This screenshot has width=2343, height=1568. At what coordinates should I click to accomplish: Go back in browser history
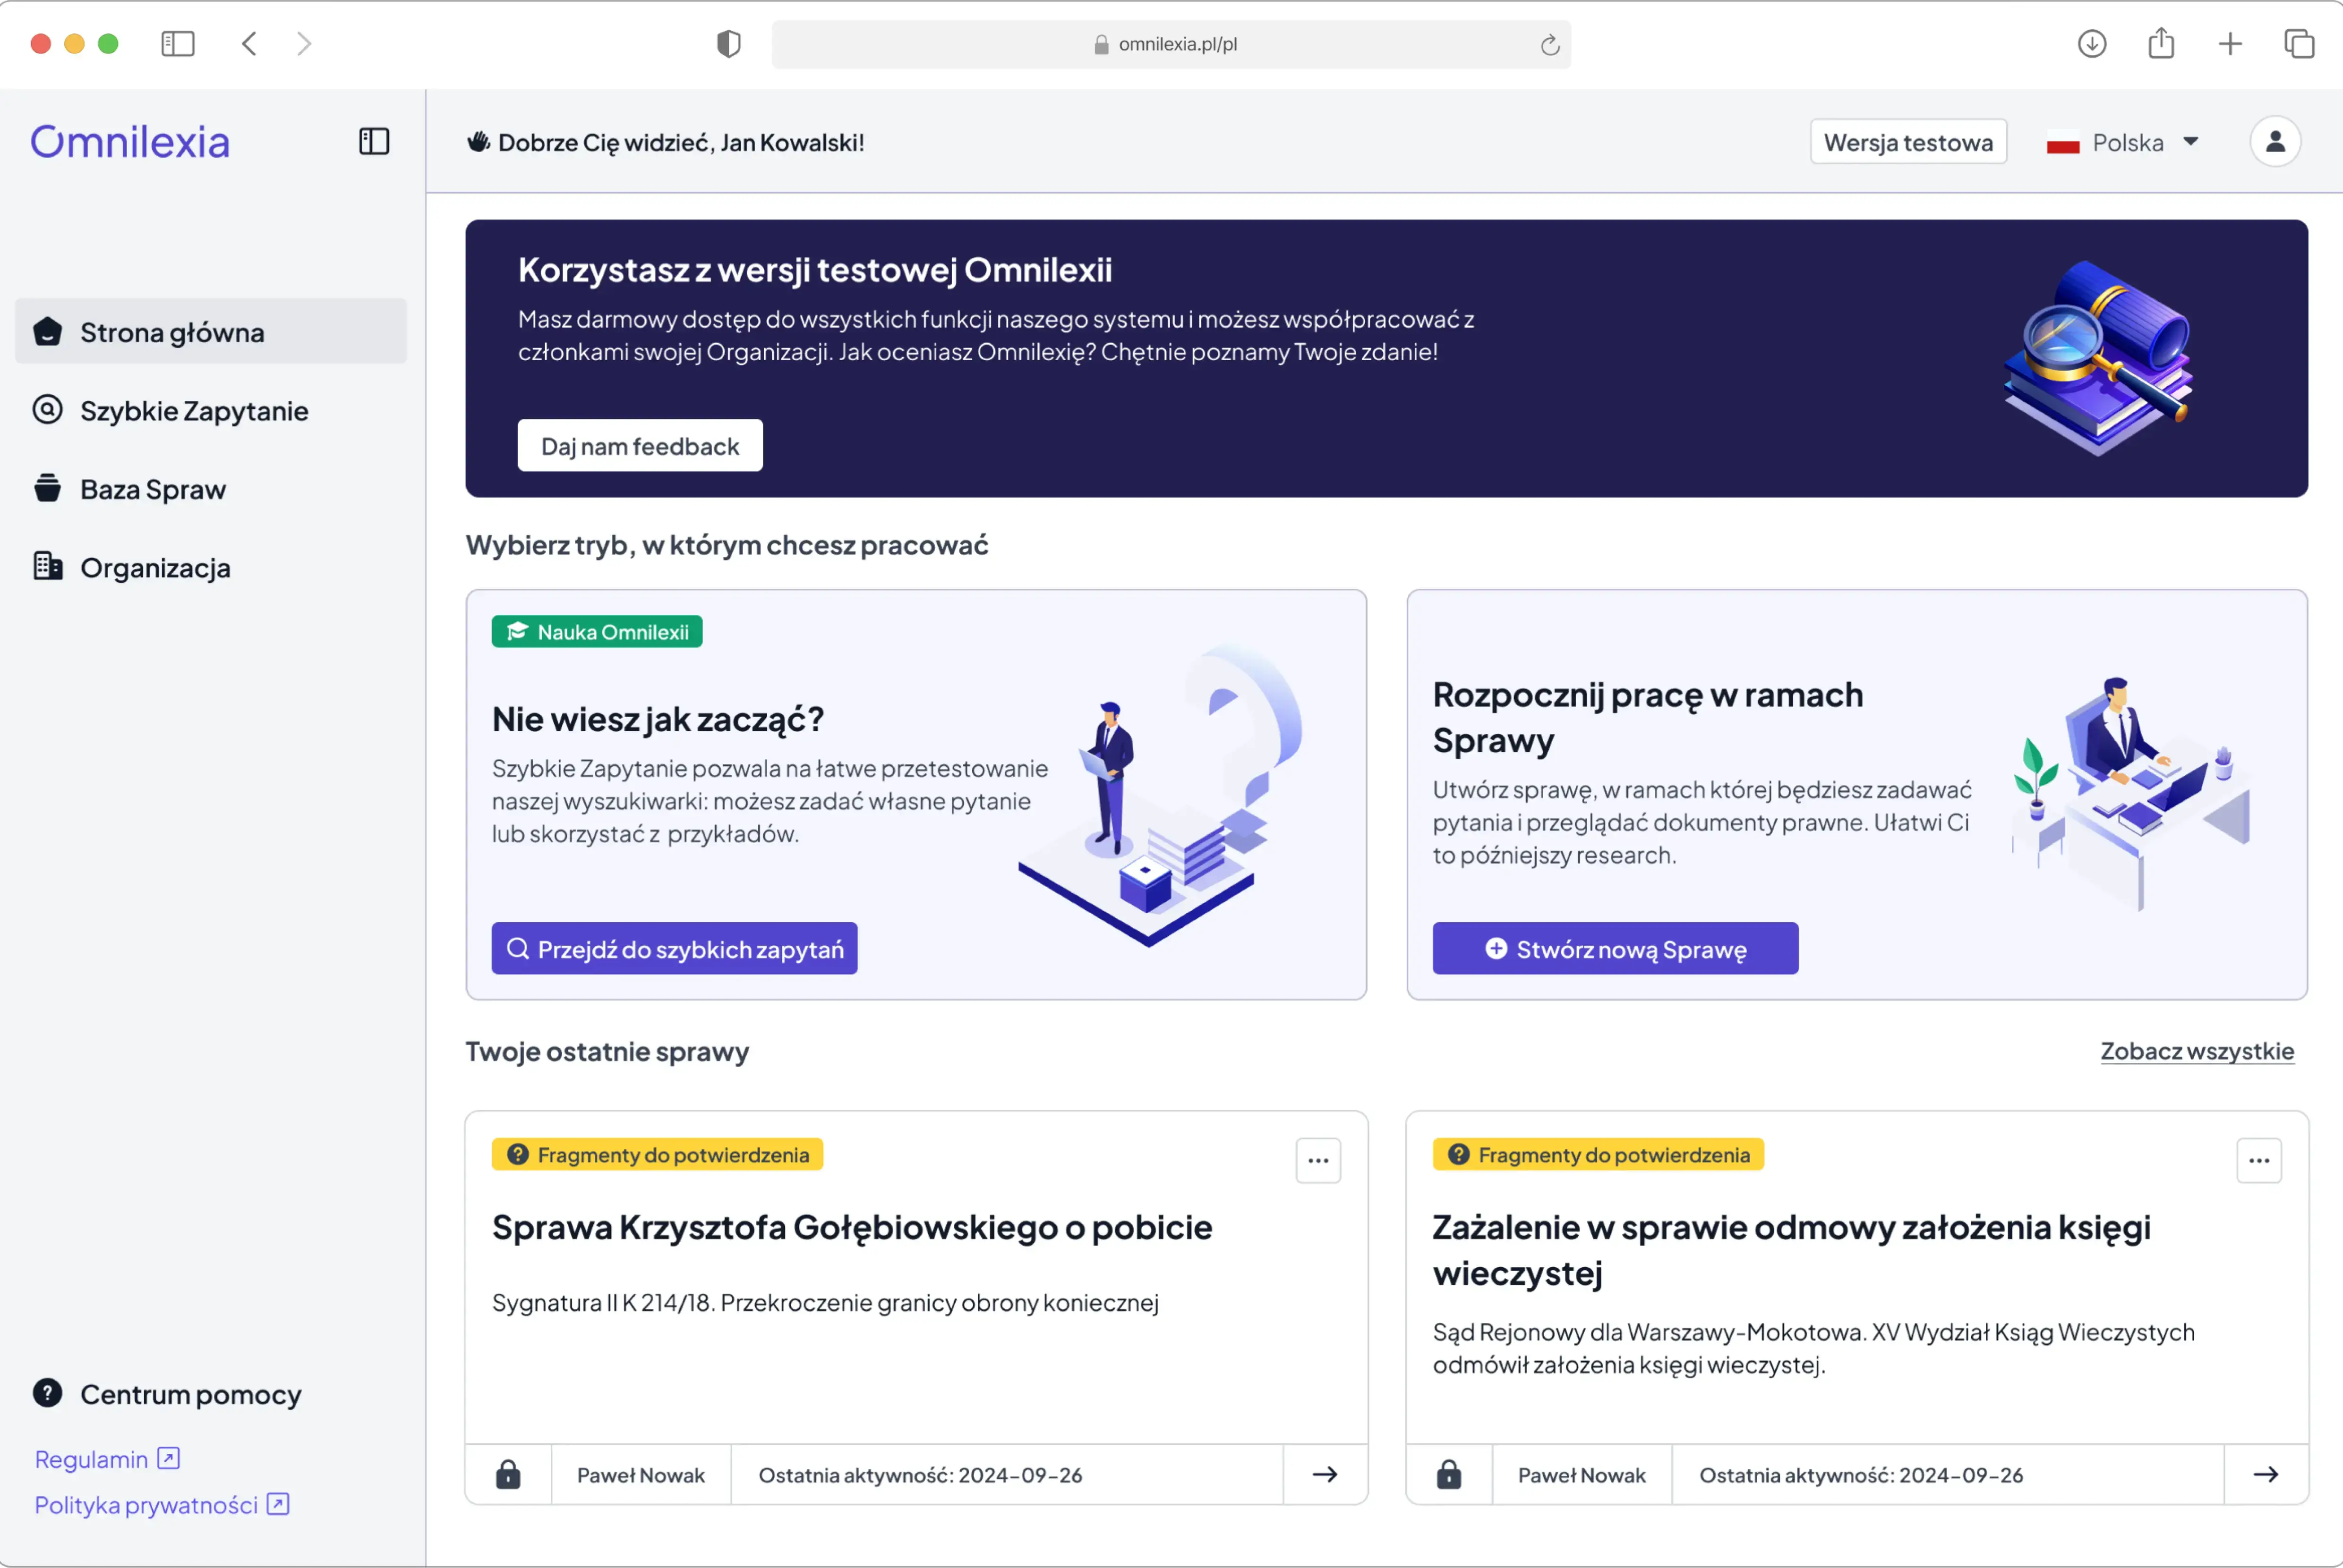[x=249, y=44]
